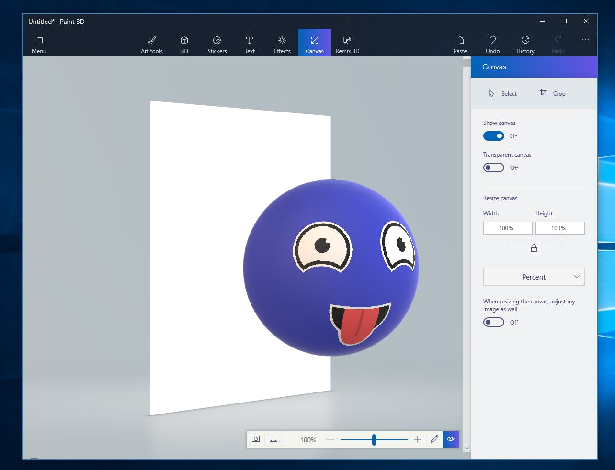Open the Stickers panel
Screen dimensions: 615x470
217,44
